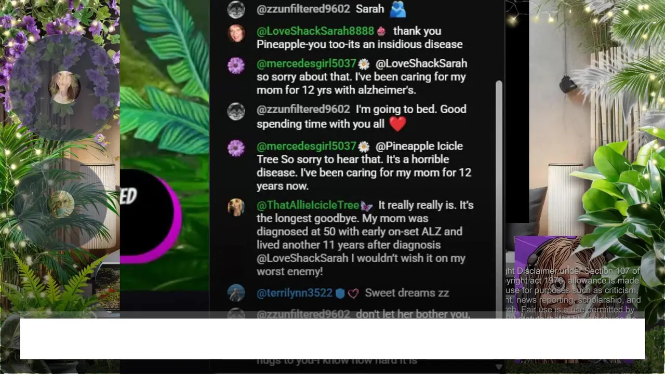Image resolution: width=665 pixels, height=374 pixels.
Task: Click @mercedesgirl5037 above the '12 yrs' message
Action: [x=307, y=63]
